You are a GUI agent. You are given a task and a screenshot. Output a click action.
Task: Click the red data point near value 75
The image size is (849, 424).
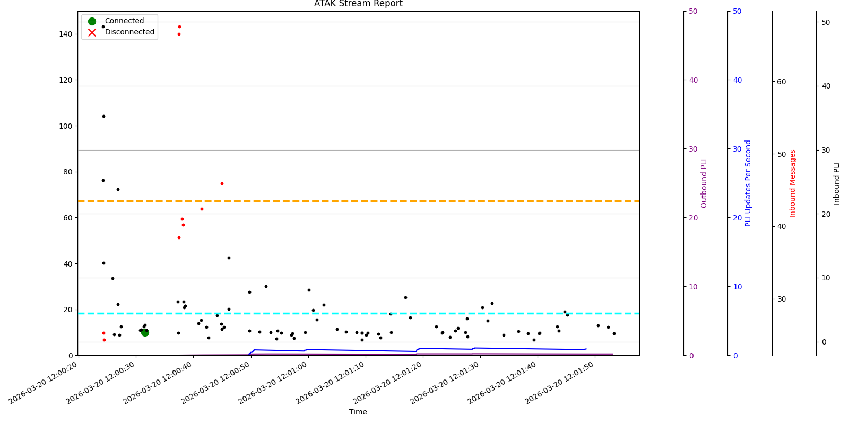(x=222, y=183)
